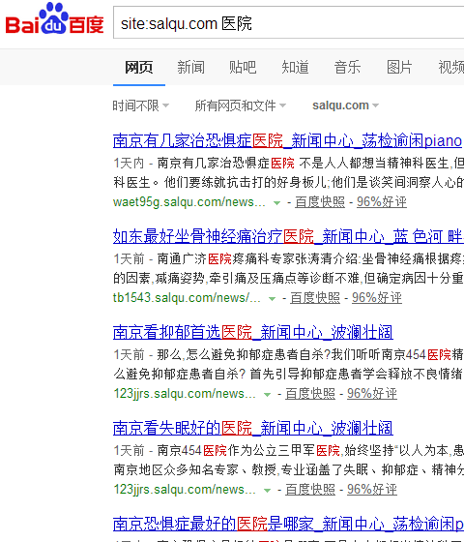
Task: Click the 123jjrs.salqu.com URL under 南京看抑郁首选医院
Action: tap(185, 394)
